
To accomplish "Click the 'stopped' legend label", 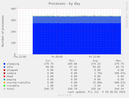I will 12,70.
